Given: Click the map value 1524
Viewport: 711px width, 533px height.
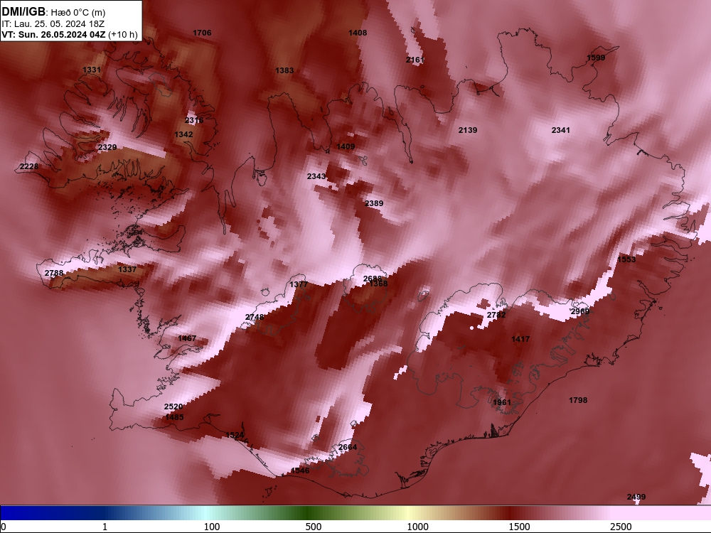Looking at the screenshot, I should (235, 435).
